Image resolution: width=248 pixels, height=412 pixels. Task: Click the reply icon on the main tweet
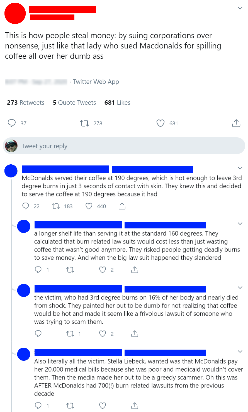[12, 123]
